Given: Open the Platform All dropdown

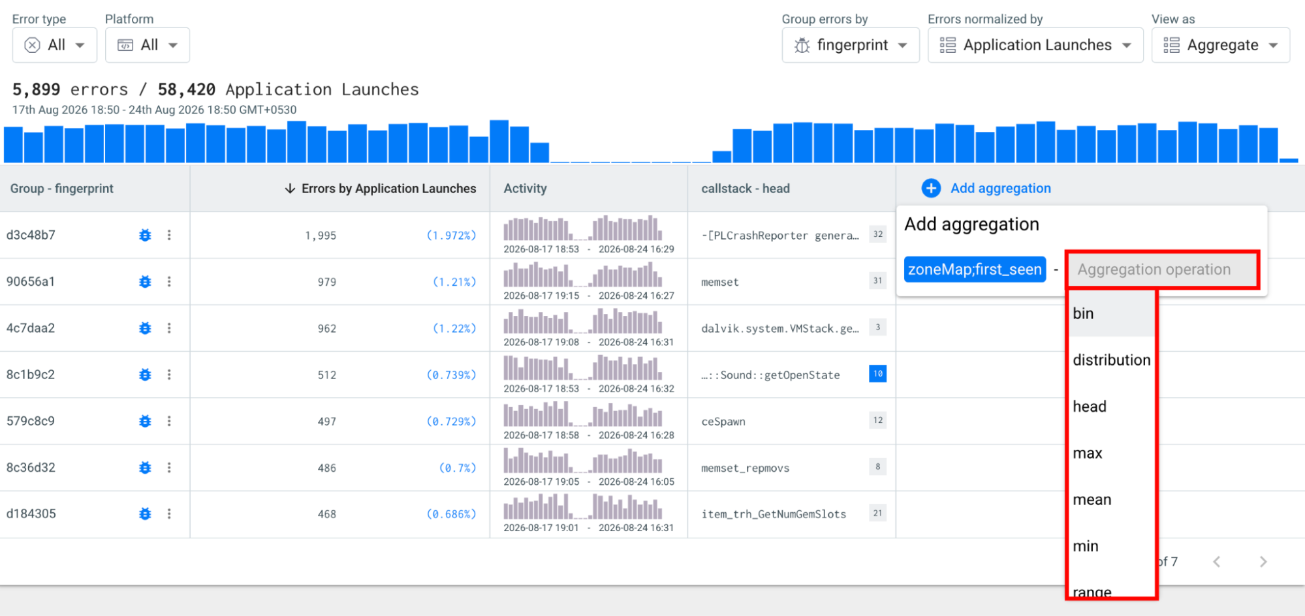Looking at the screenshot, I should click(x=148, y=45).
